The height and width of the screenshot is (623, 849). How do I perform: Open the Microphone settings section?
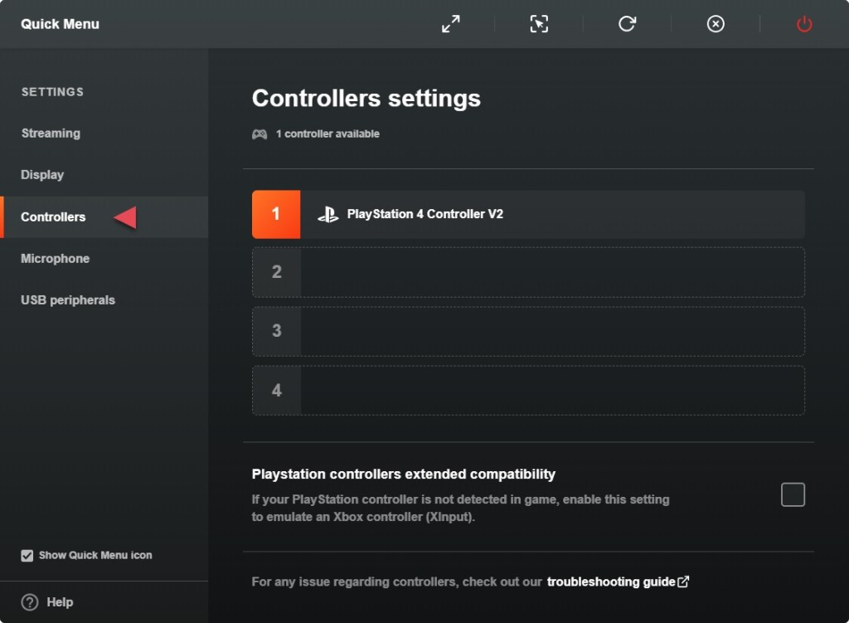(x=56, y=259)
